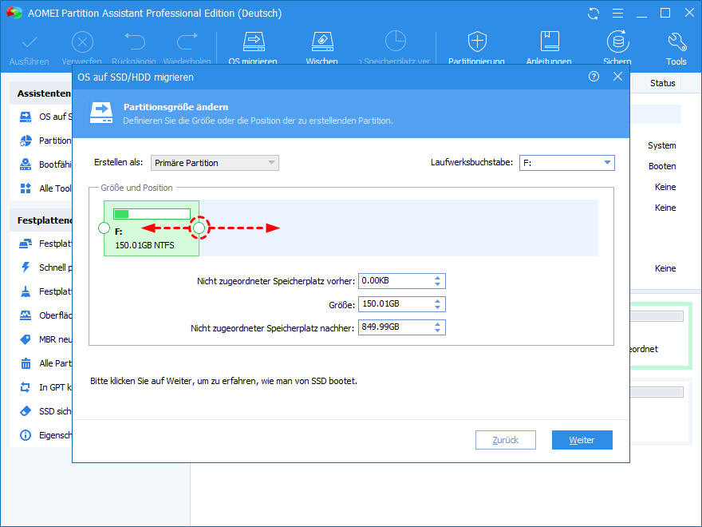702x527 pixels.
Task: Click the Eigenschaften info icon
Action: coord(26,435)
